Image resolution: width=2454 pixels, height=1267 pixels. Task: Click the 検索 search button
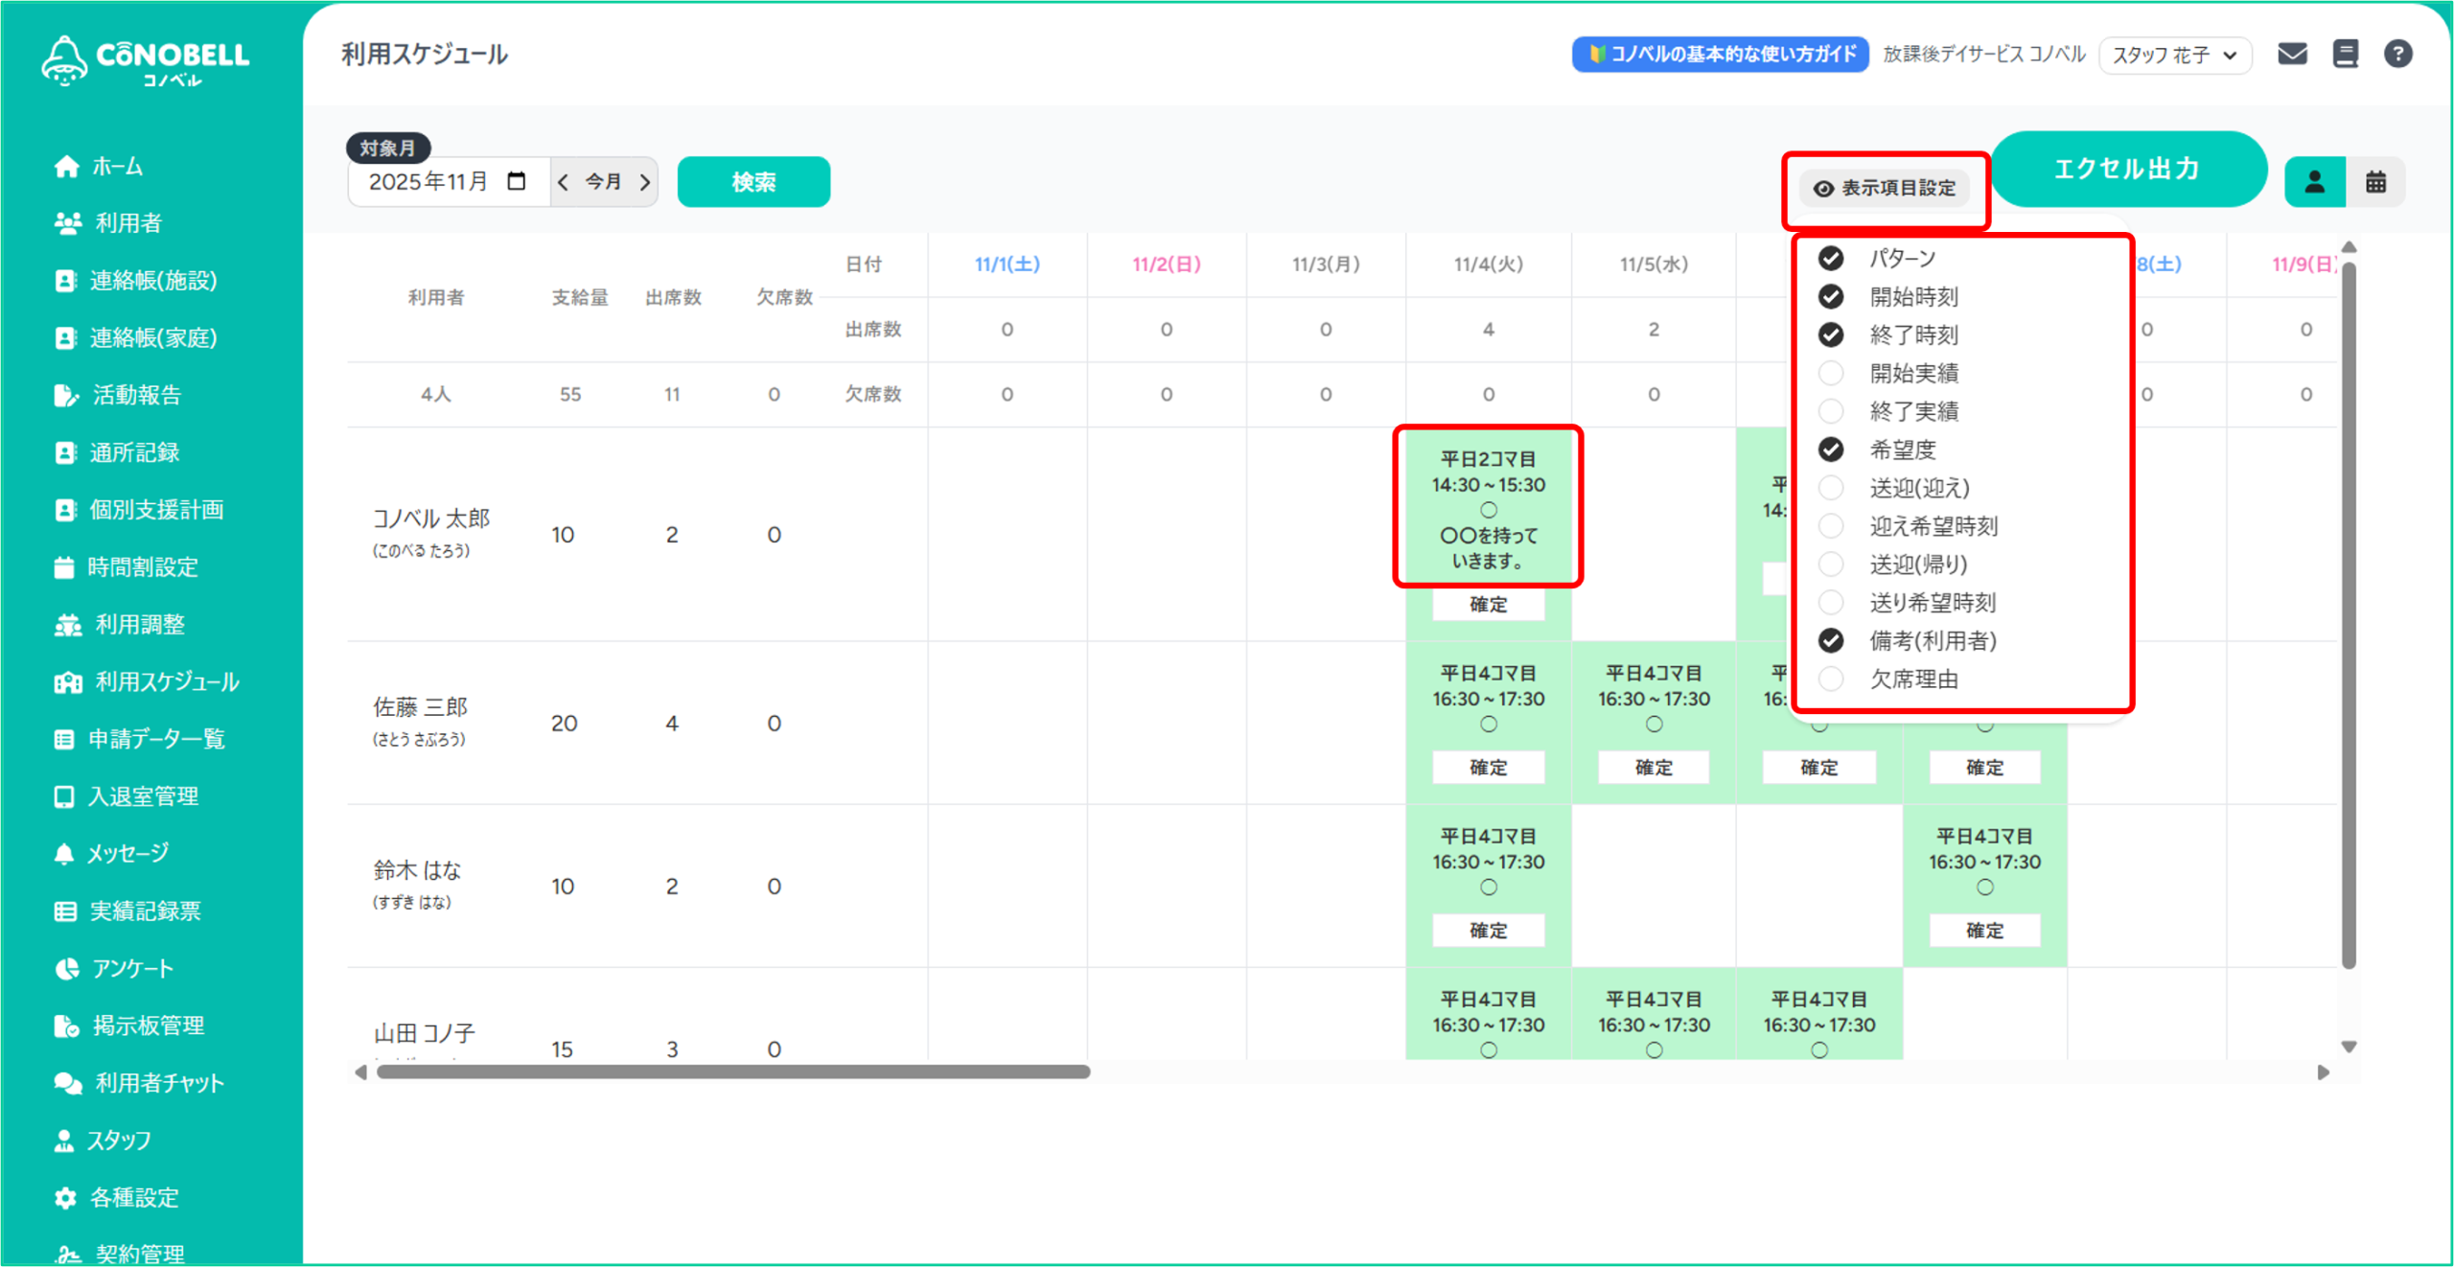coord(753,182)
